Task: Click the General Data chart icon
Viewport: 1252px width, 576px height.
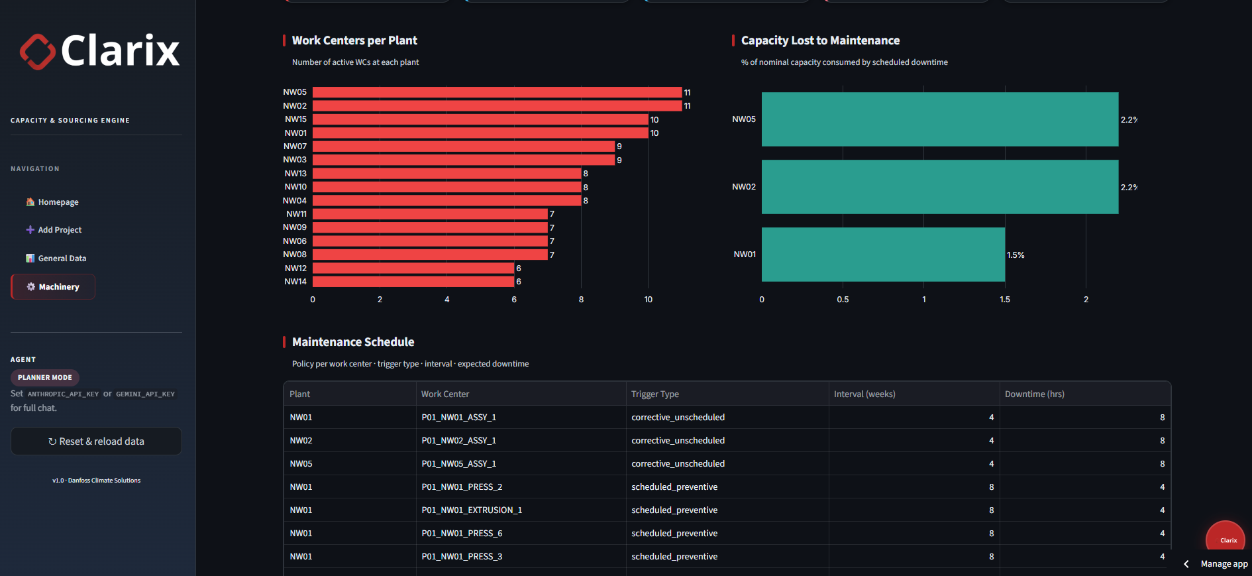Action: click(x=30, y=259)
